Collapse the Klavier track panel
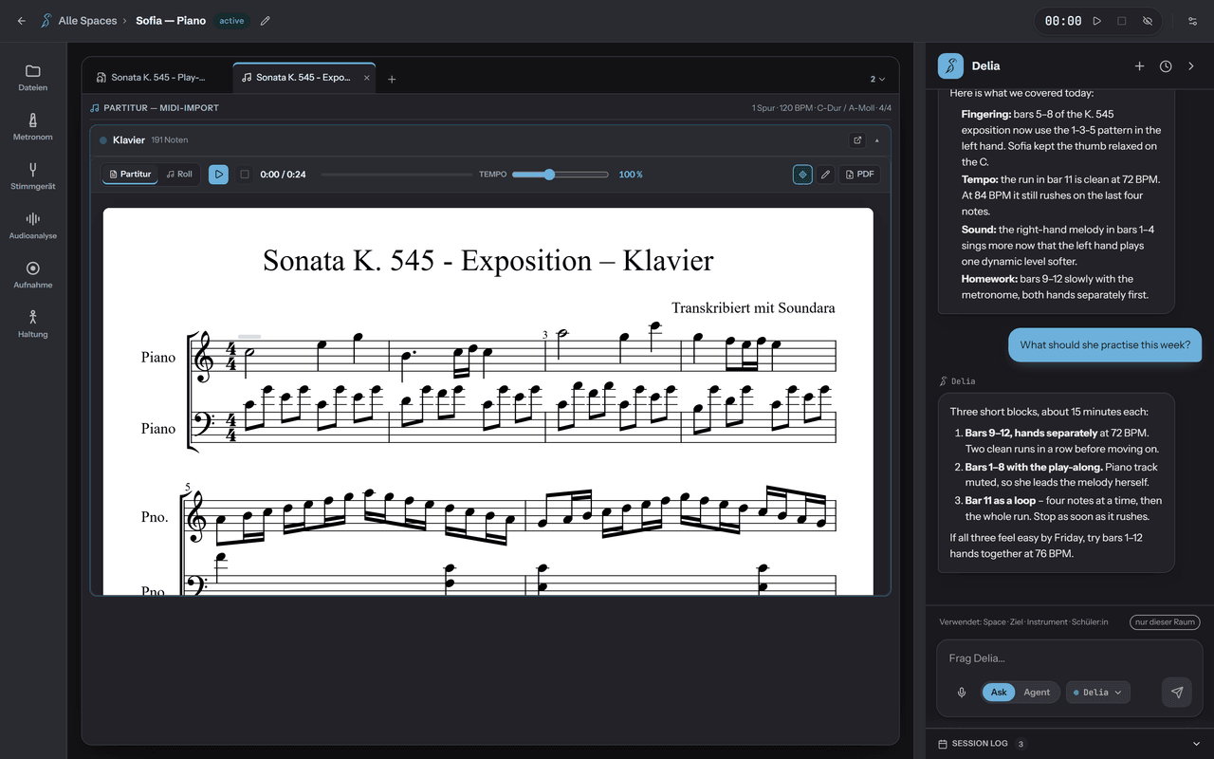Screen dimensions: 1214x759 coord(877,140)
